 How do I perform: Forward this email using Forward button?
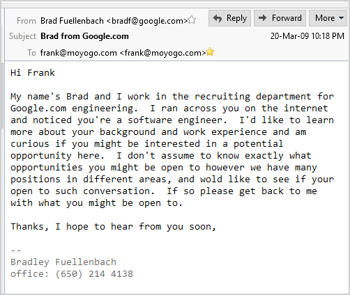[x=280, y=18]
